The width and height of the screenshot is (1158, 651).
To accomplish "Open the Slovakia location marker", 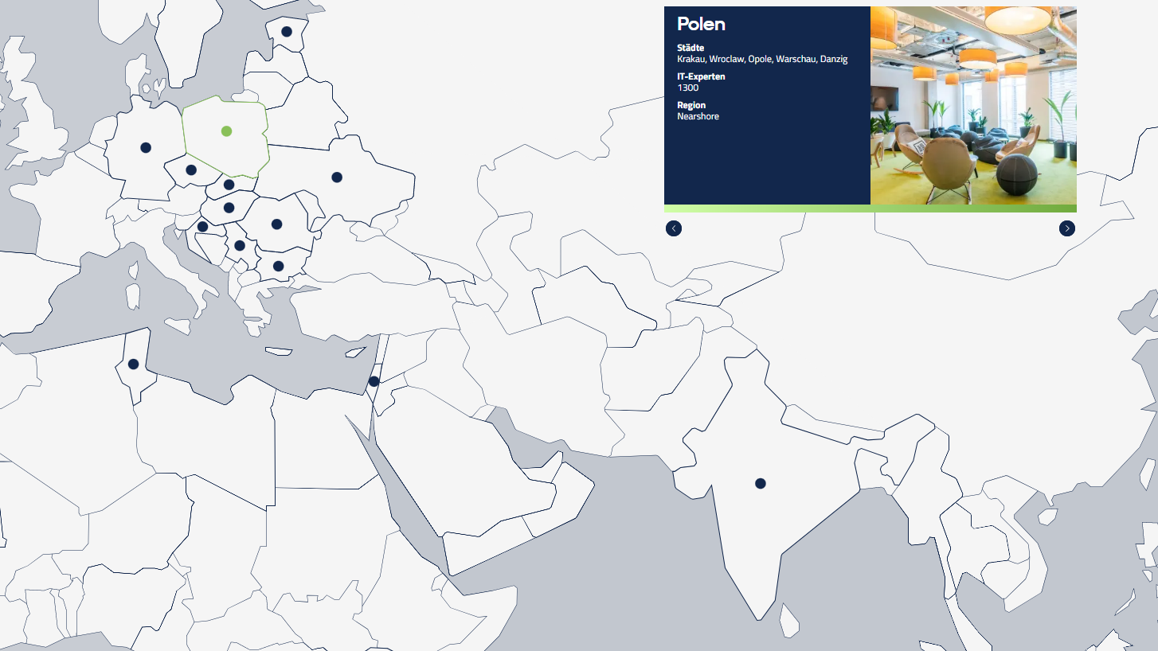I will [x=229, y=185].
